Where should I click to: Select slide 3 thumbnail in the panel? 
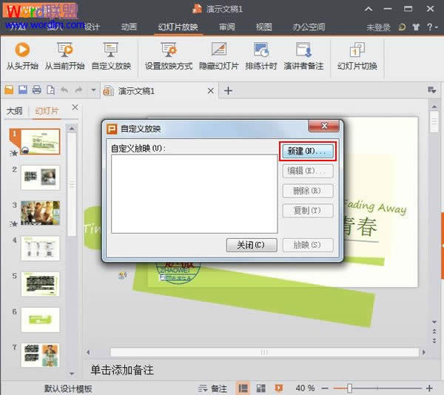40,213
